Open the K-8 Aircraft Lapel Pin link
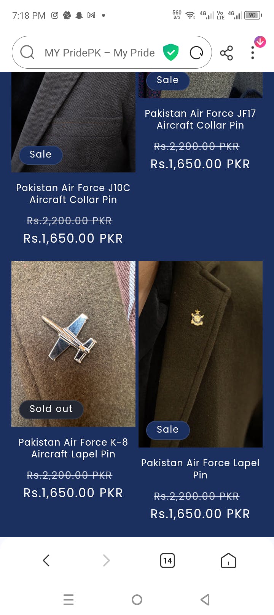 (73, 448)
